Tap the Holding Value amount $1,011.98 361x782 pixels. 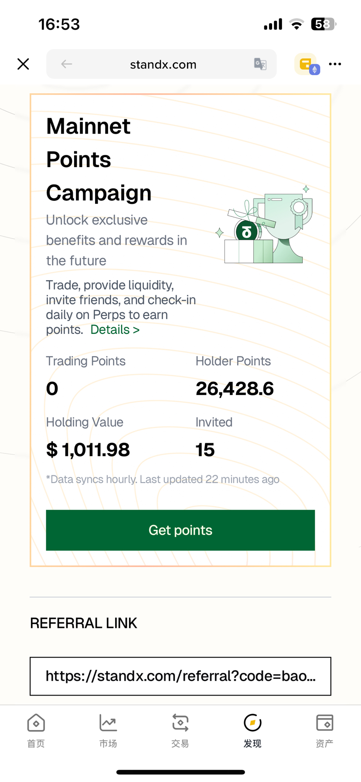pyautogui.click(x=88, y=450)
